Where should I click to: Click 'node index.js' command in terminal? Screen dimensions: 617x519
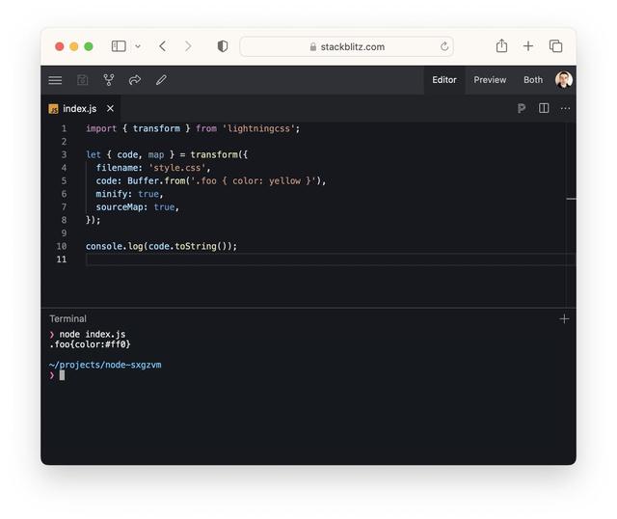[93, 335]
